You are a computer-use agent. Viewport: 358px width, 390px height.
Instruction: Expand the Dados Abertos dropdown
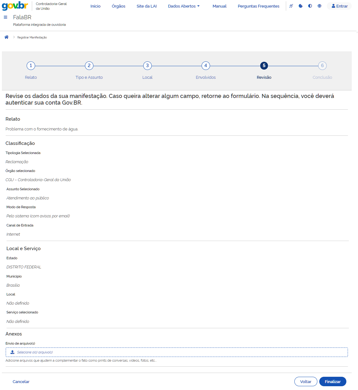(184, 6)
